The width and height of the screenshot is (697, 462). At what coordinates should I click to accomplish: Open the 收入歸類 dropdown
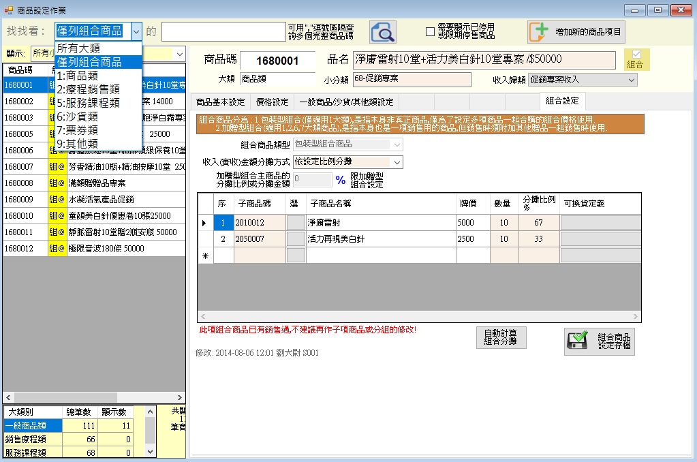point(631,80)
